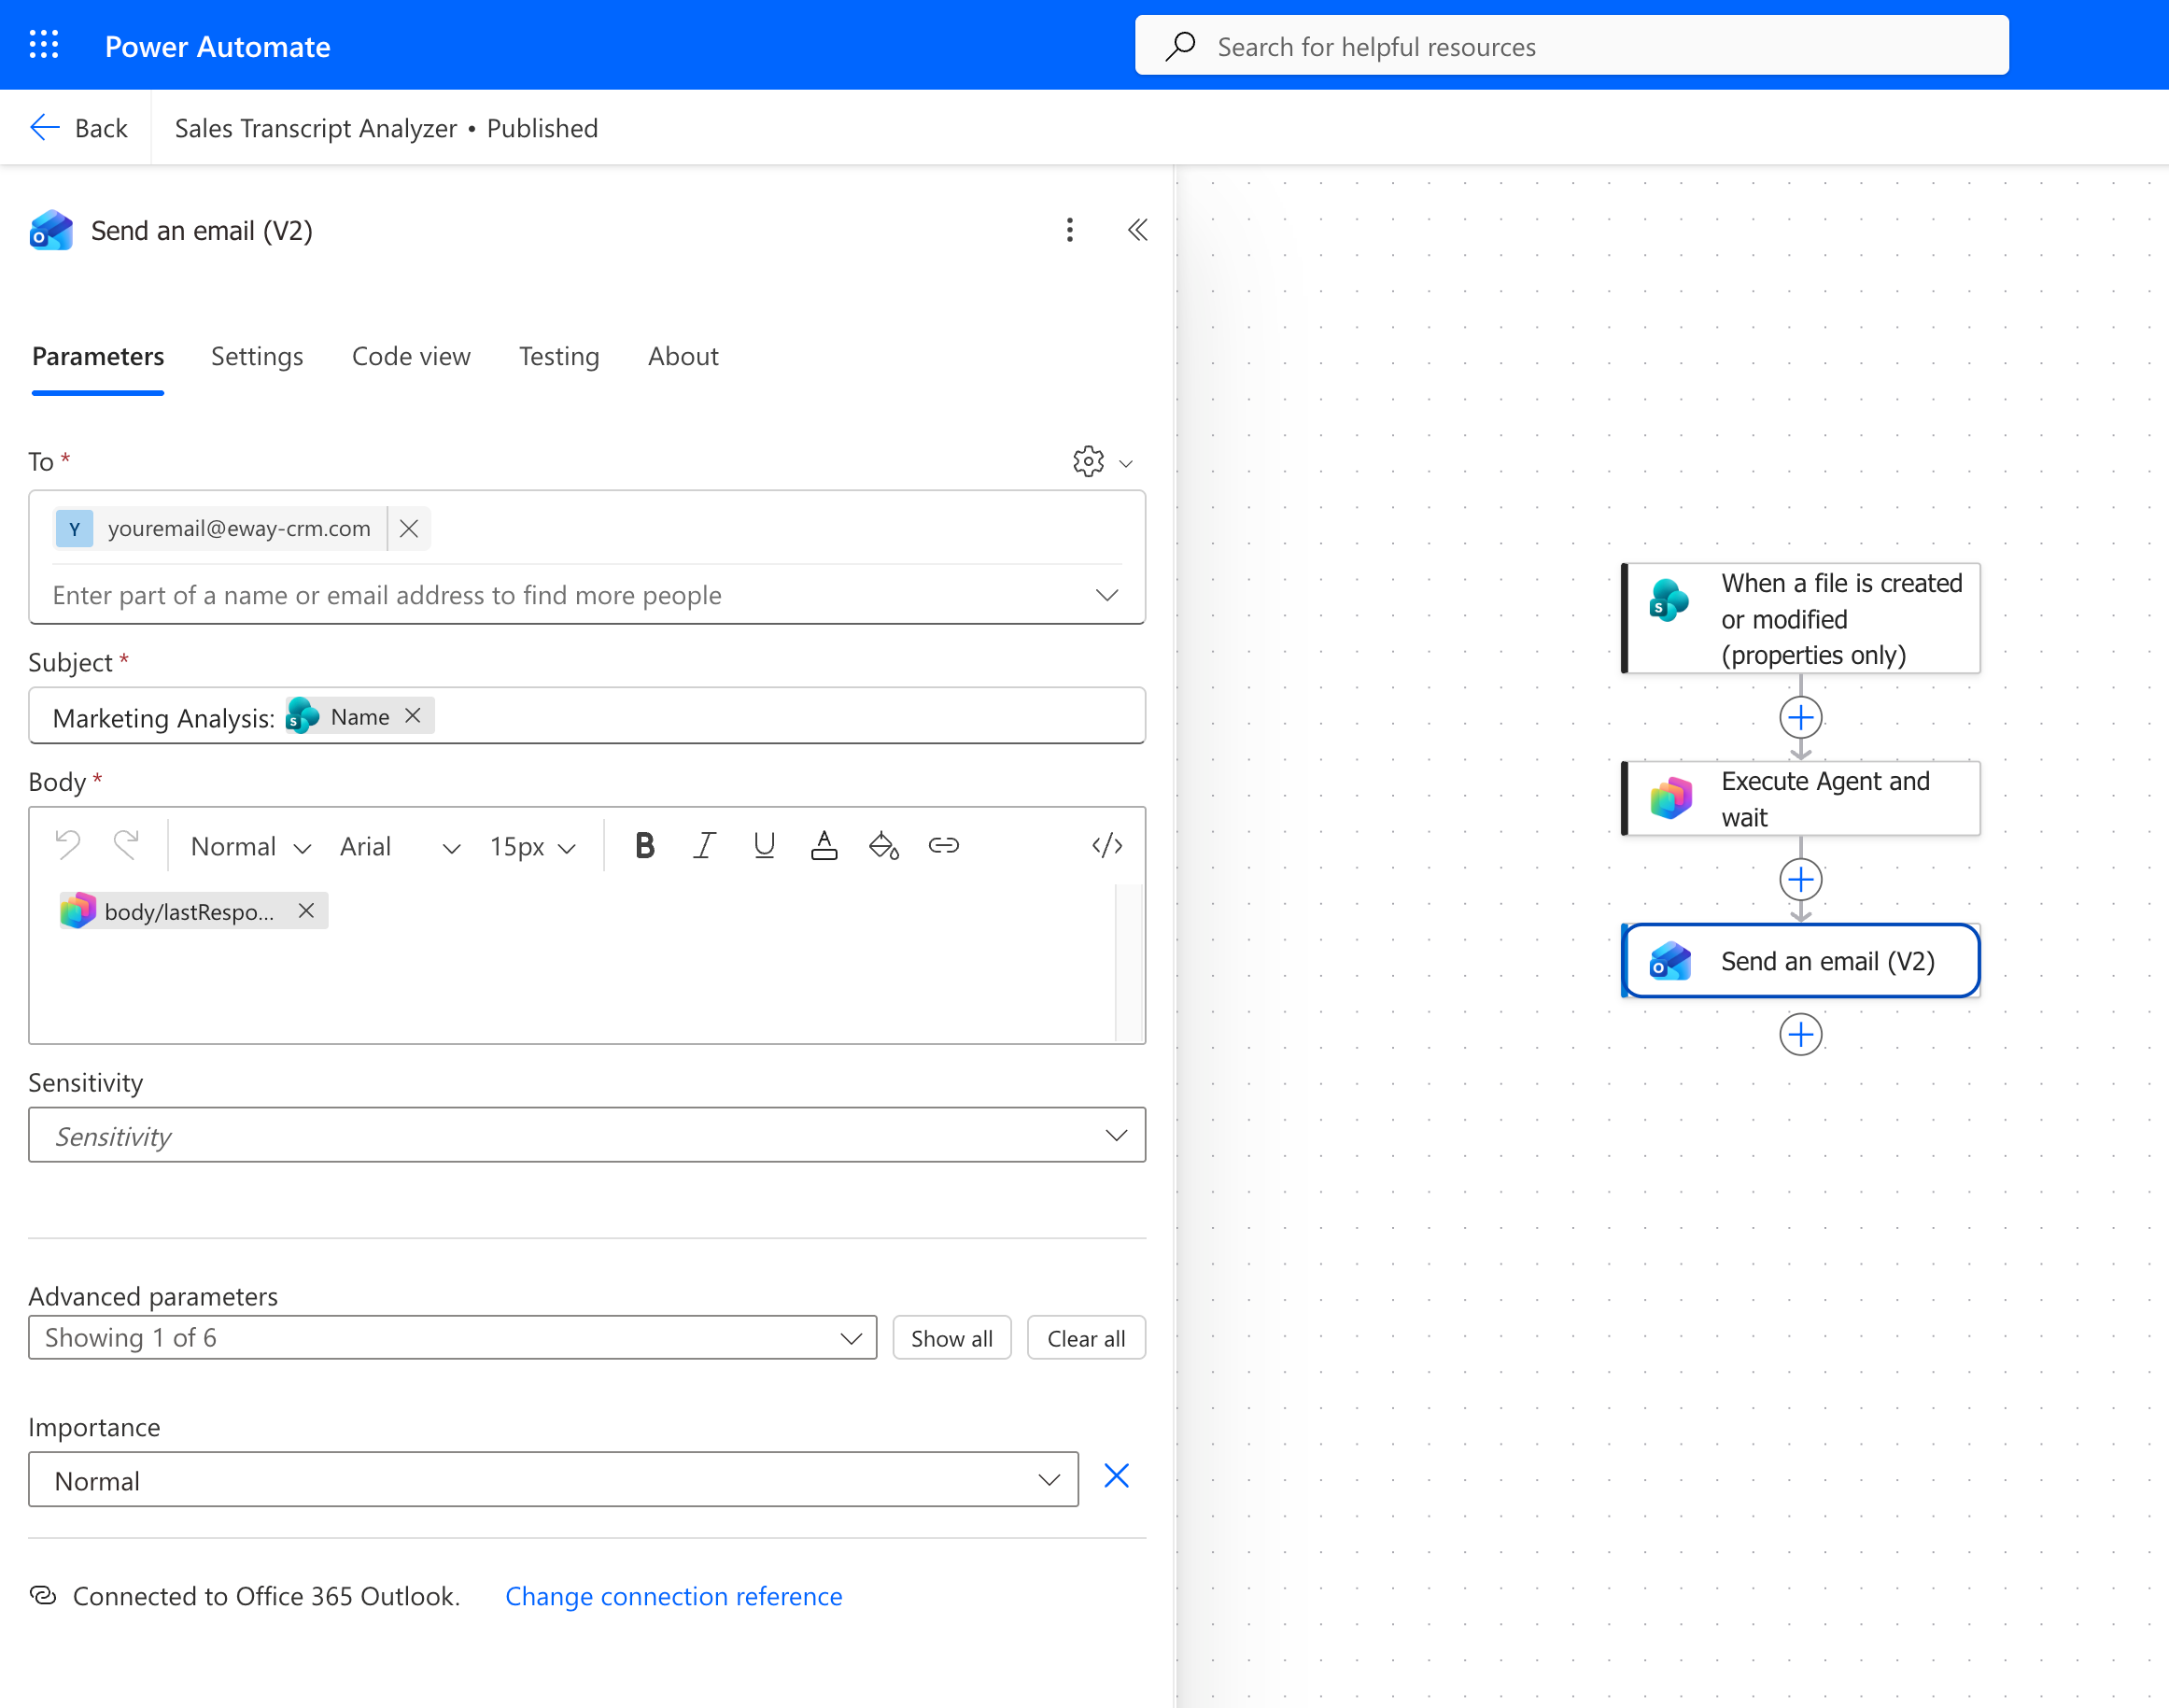Click the Clear all button
Image resolution: width=2169 pixels, height=1708 pixels.
pos(1086,1338)
